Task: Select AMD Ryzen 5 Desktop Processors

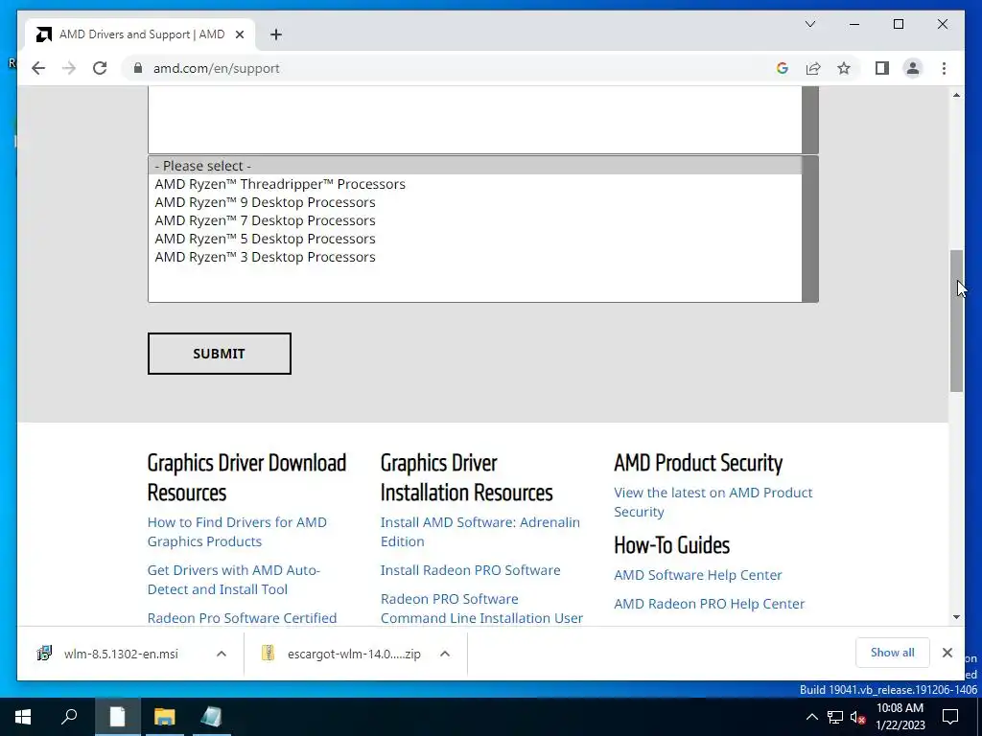Action: 475,239
